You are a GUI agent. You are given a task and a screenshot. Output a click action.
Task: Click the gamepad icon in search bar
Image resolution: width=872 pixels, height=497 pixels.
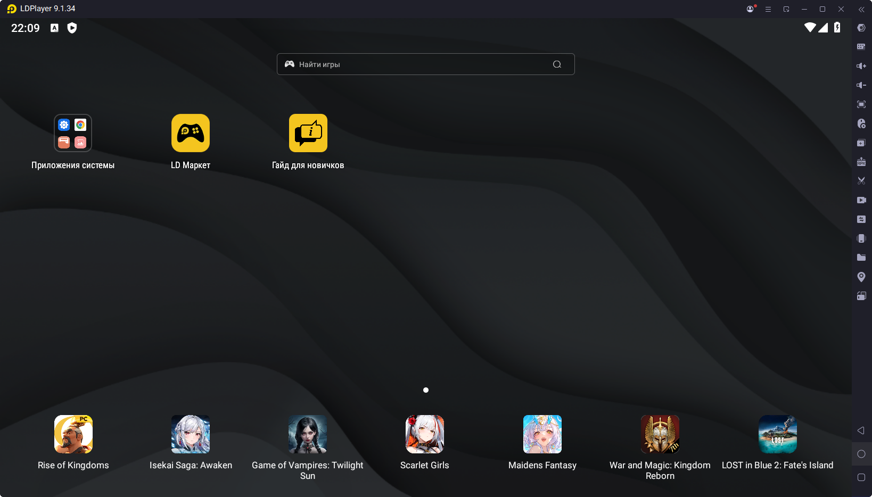tap(290, 64)
